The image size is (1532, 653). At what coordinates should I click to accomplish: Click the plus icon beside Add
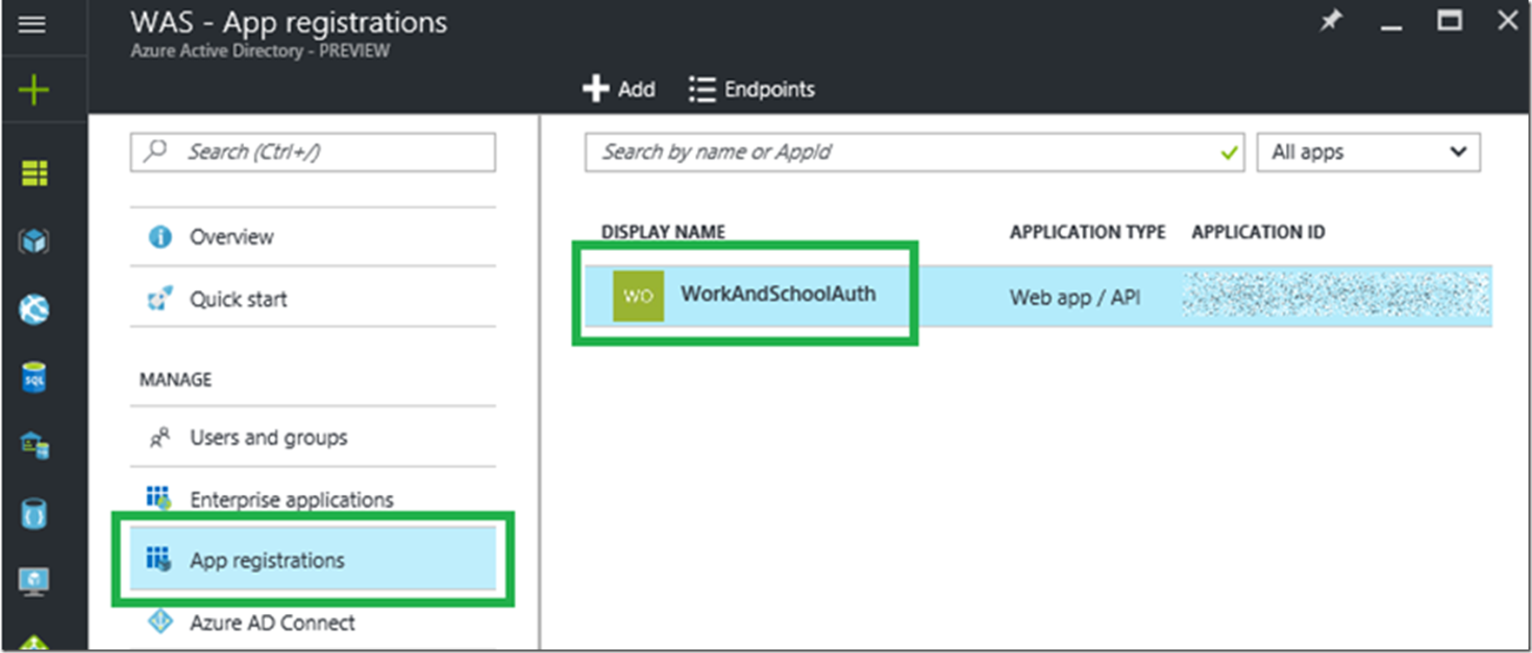(x=596, y=89)
